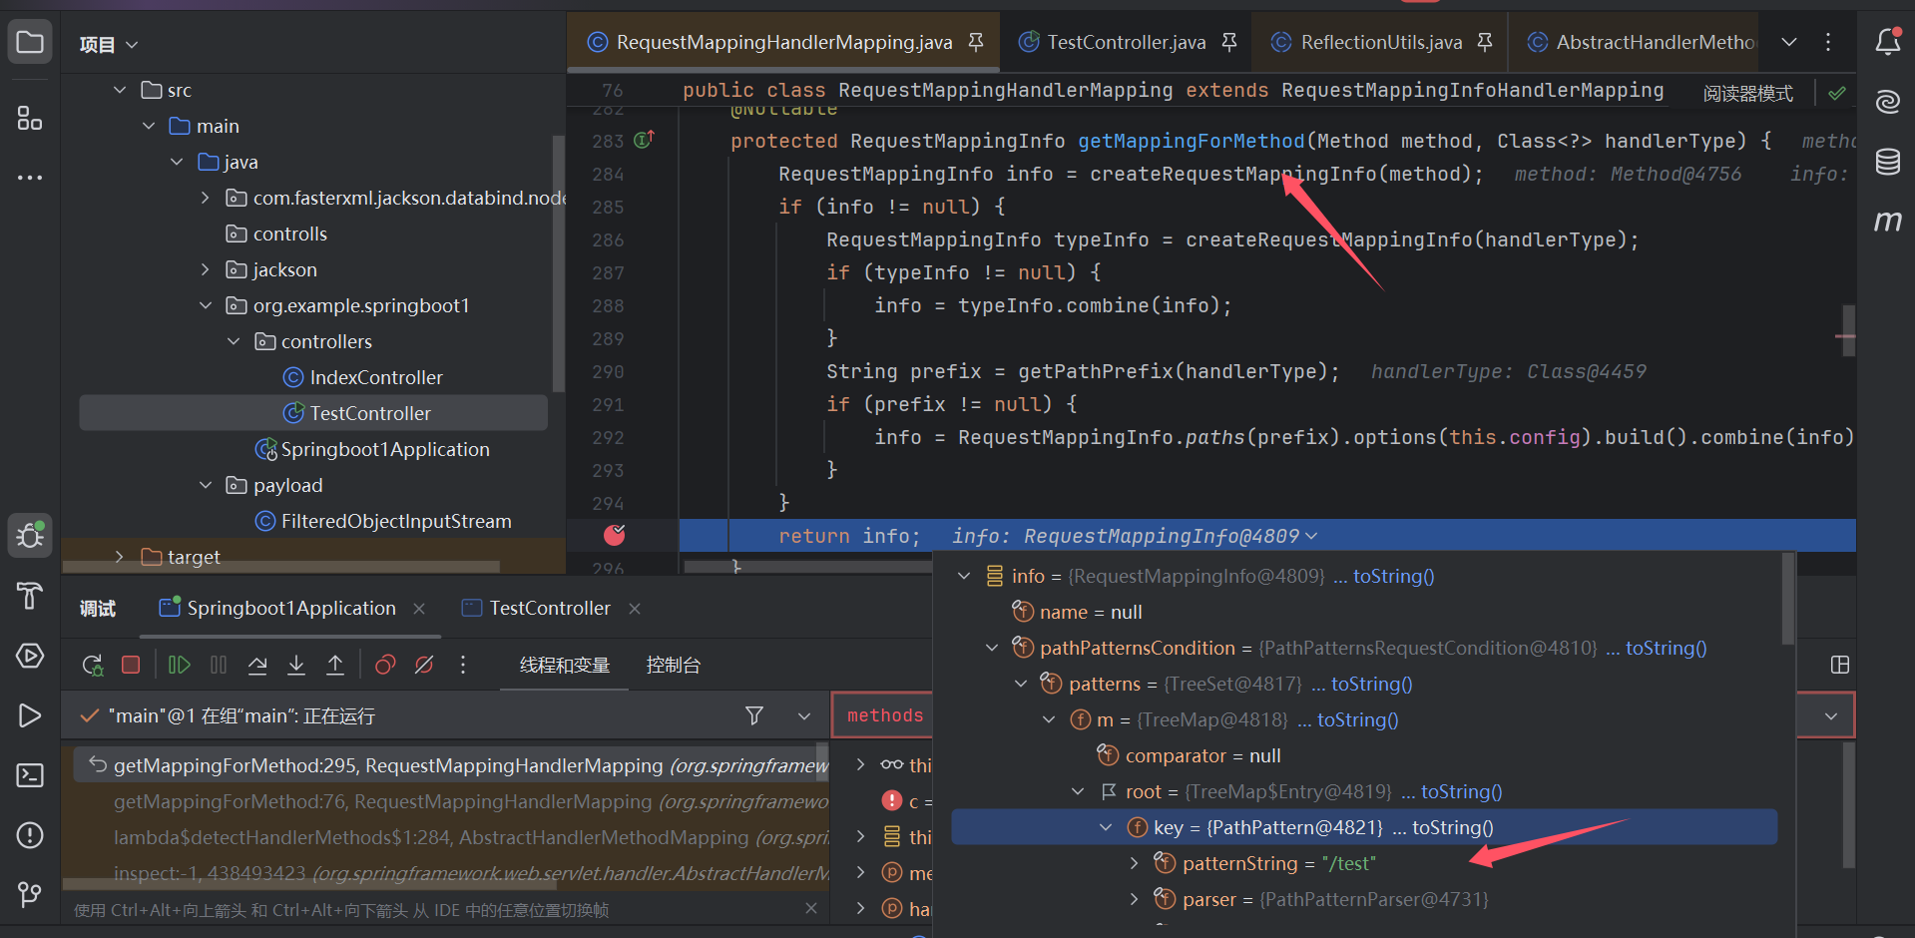The height and width of the screenshot is (938, 1915).
Task: Open the Build hammer tool window
Action: [30, 596]
